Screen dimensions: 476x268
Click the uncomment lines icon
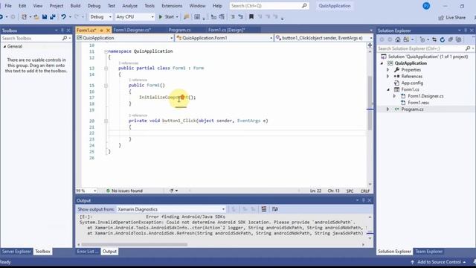tap(240, 16)
